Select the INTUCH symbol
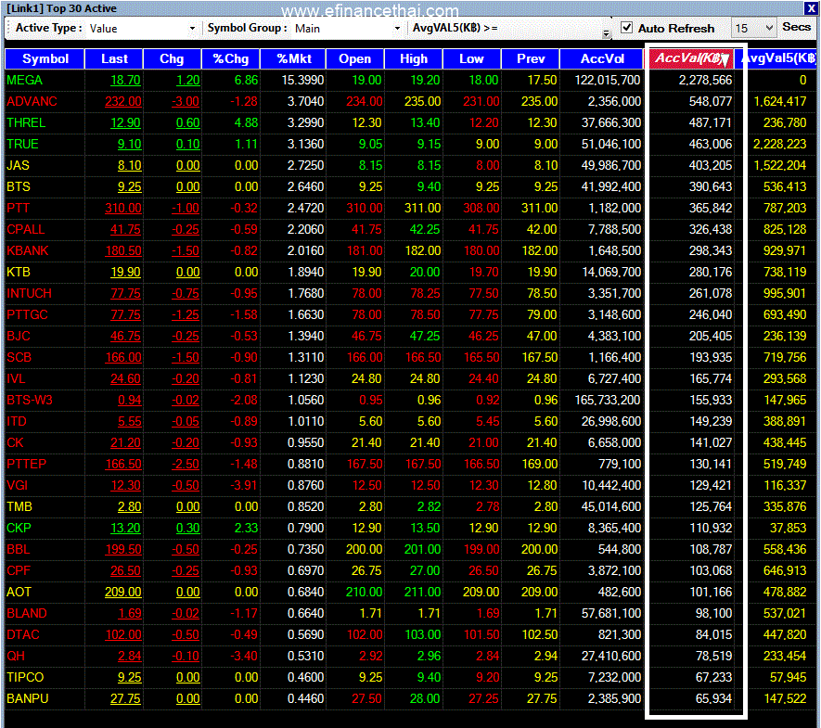821x728 pixels. pos(30,294)
